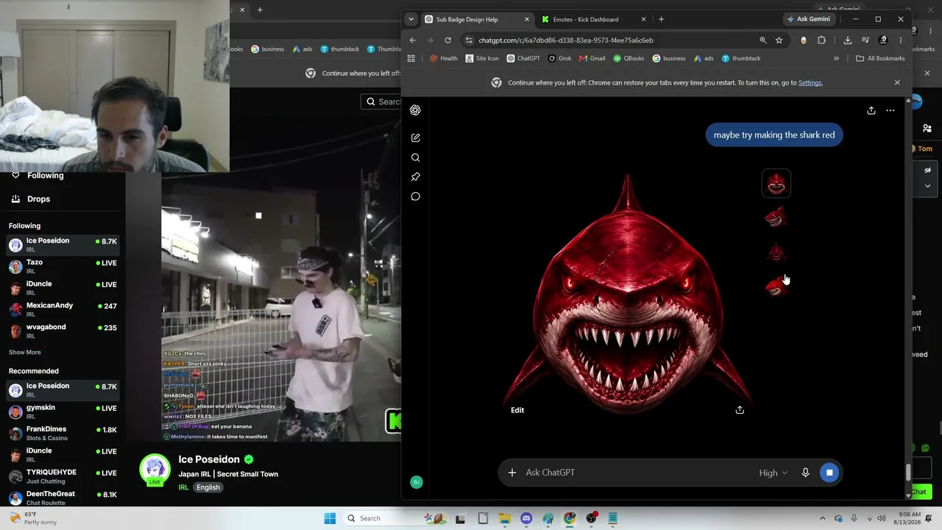
Task: Bookmark this page with the star icon
Action: [779, 40]
